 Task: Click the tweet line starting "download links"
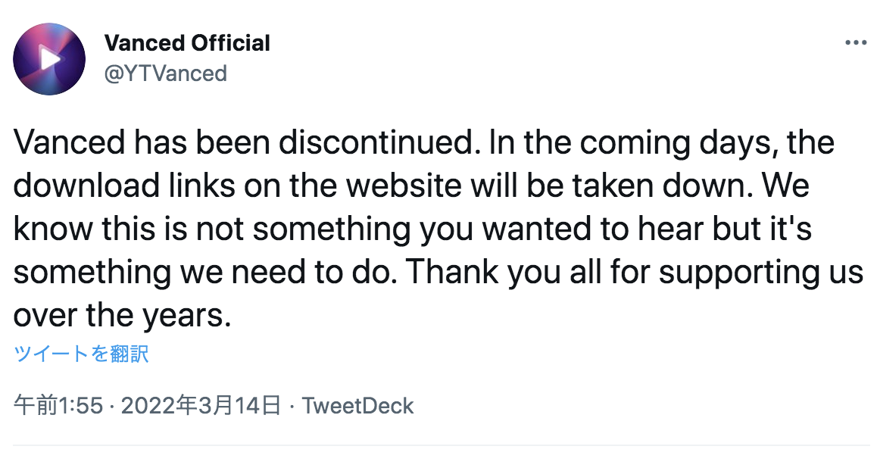(411, 185)
